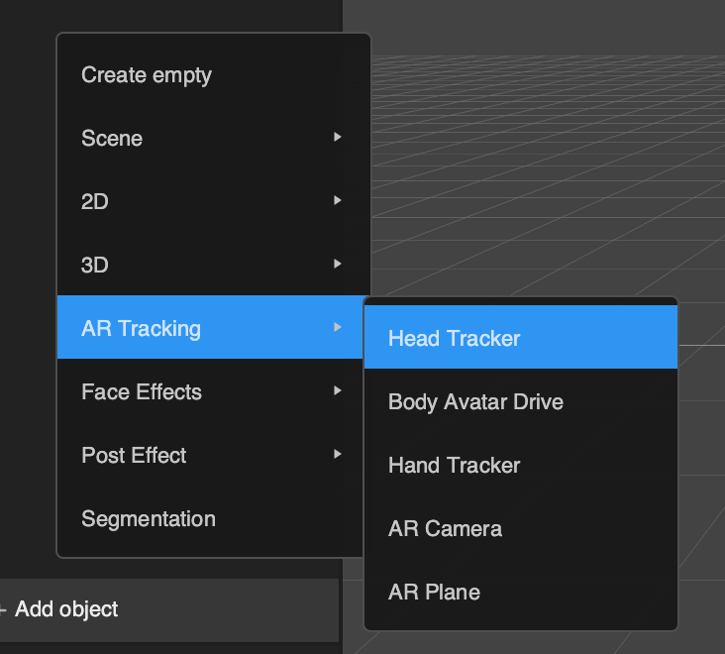Pick AR Plane from the submenu

pyautogui.click(x=521, y=592)
